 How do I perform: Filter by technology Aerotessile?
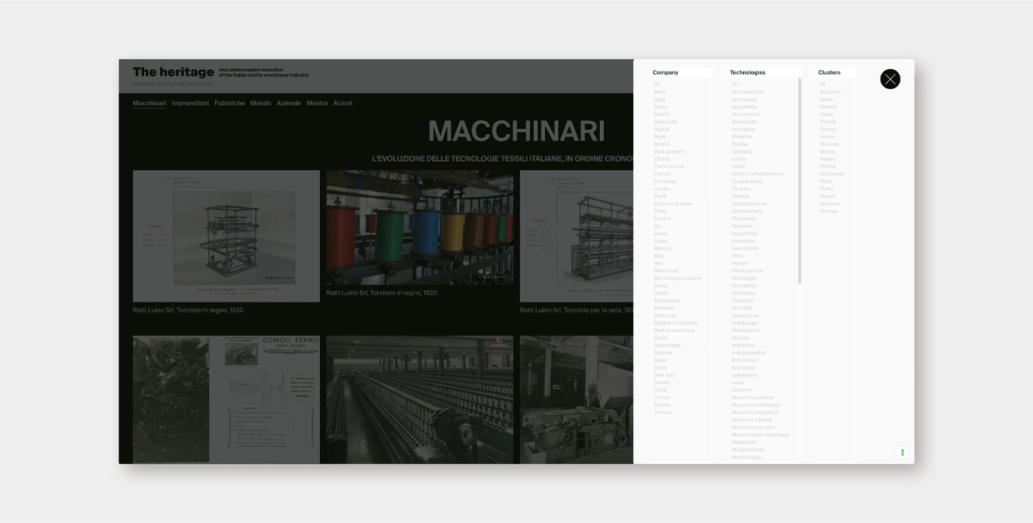coord(744,99)
